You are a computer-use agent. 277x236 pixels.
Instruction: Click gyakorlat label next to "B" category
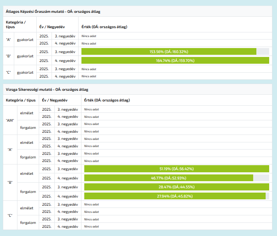pyautogui.click(x=25, y=56)
